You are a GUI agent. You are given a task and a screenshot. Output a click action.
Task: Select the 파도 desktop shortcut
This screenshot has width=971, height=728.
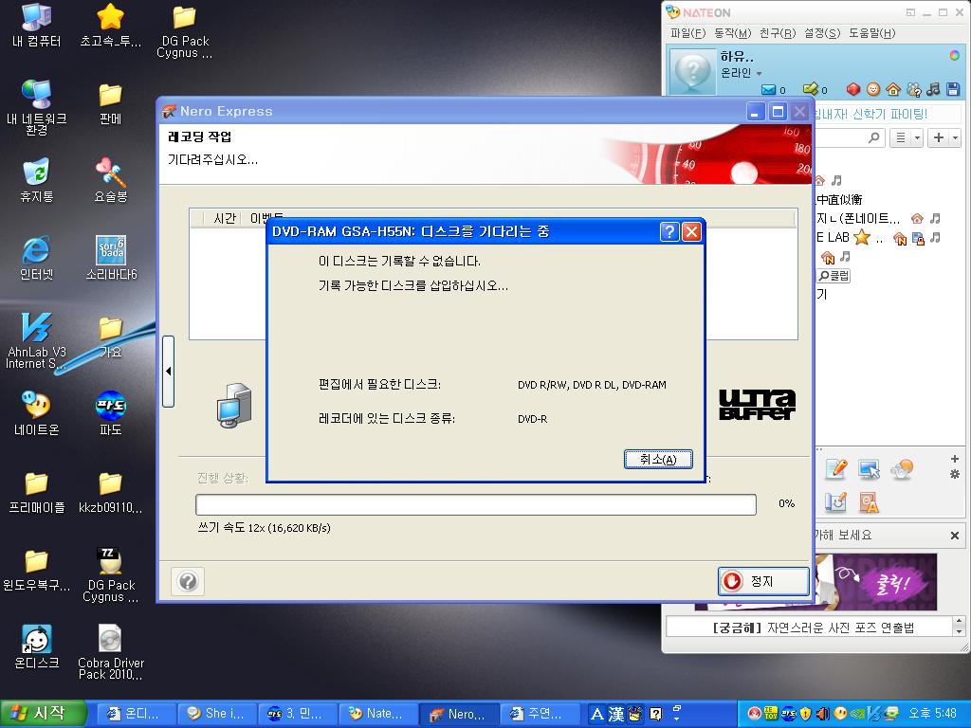pos(111,413)
